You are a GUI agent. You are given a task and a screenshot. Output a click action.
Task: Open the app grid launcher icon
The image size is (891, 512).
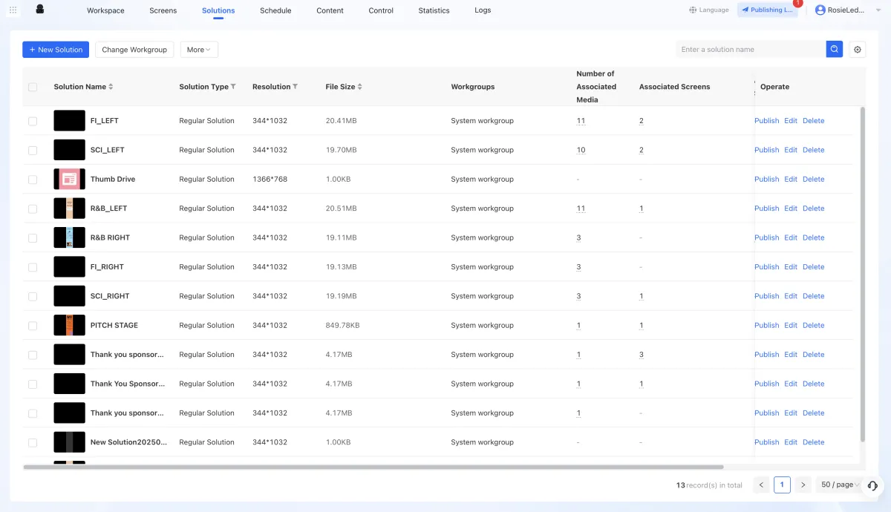13,10
